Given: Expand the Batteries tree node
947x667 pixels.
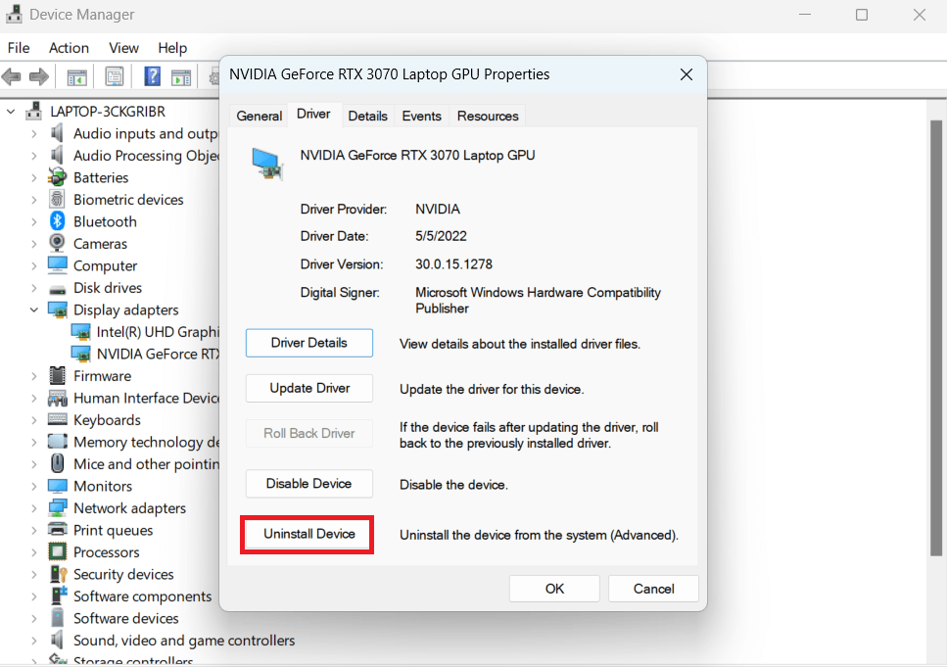Looking at the screenshot, I should (34, 177).
